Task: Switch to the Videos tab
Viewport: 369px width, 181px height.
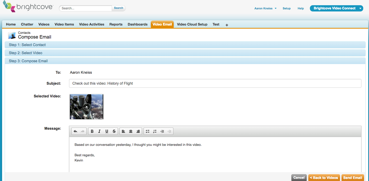Action: coord(44,24)
